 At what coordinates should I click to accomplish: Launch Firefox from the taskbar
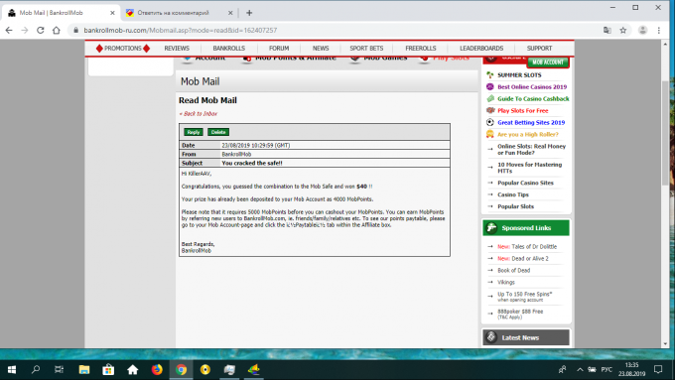click(157, 369)
